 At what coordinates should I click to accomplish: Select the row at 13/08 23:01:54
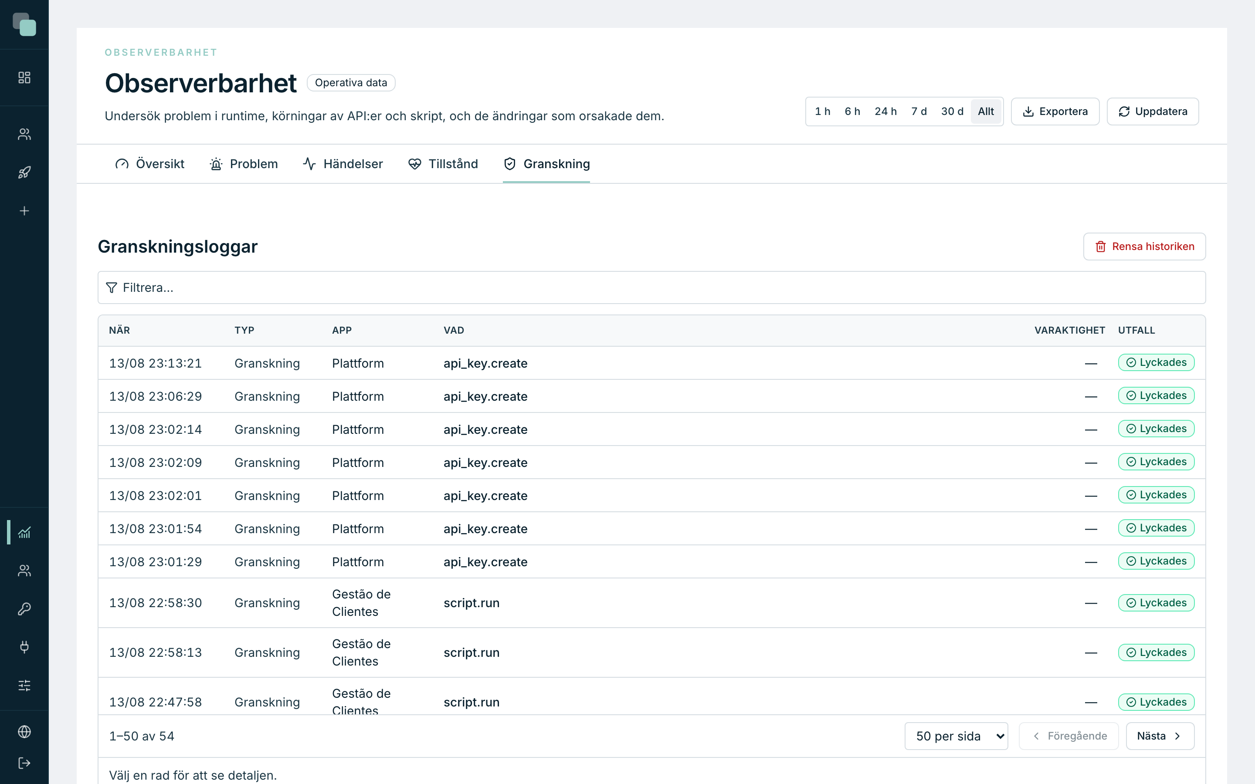click(x=652, y=529)
